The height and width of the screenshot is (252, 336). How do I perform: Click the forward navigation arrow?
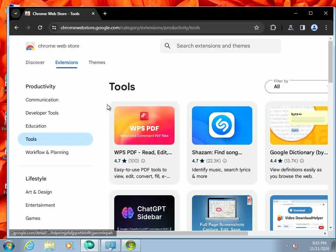click(x=28, y=28)
